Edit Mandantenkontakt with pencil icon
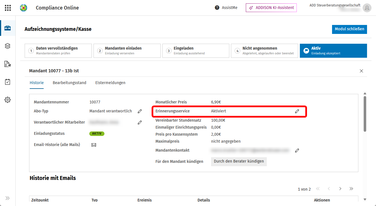Viewport: 376px width, 206px height. [x=297, y=151]
